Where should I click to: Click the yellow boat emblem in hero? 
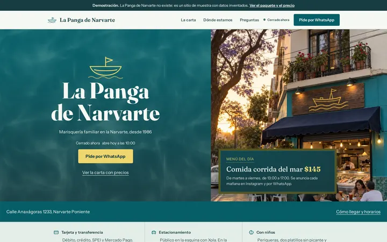[x=105, y=68]
